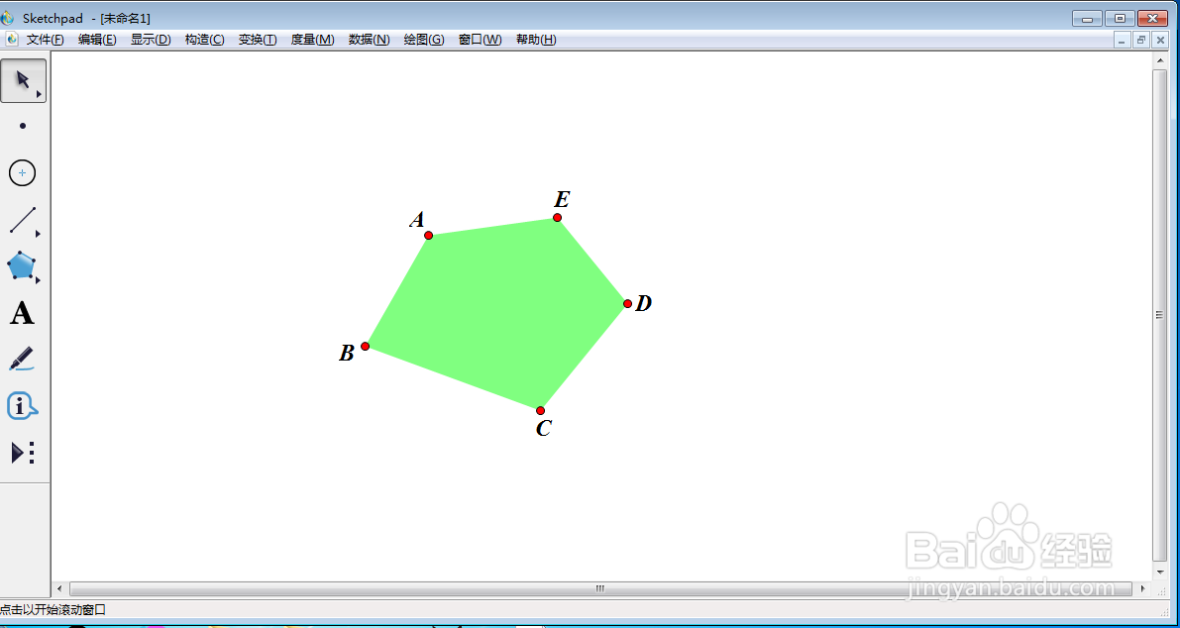Expand the Polygon tool flyout triangle
Screen dimensions: 1180x628
pos(38,280)
